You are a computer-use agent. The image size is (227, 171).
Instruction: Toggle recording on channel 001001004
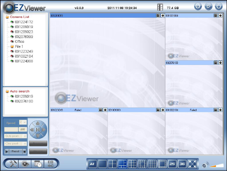coord(220,16)
